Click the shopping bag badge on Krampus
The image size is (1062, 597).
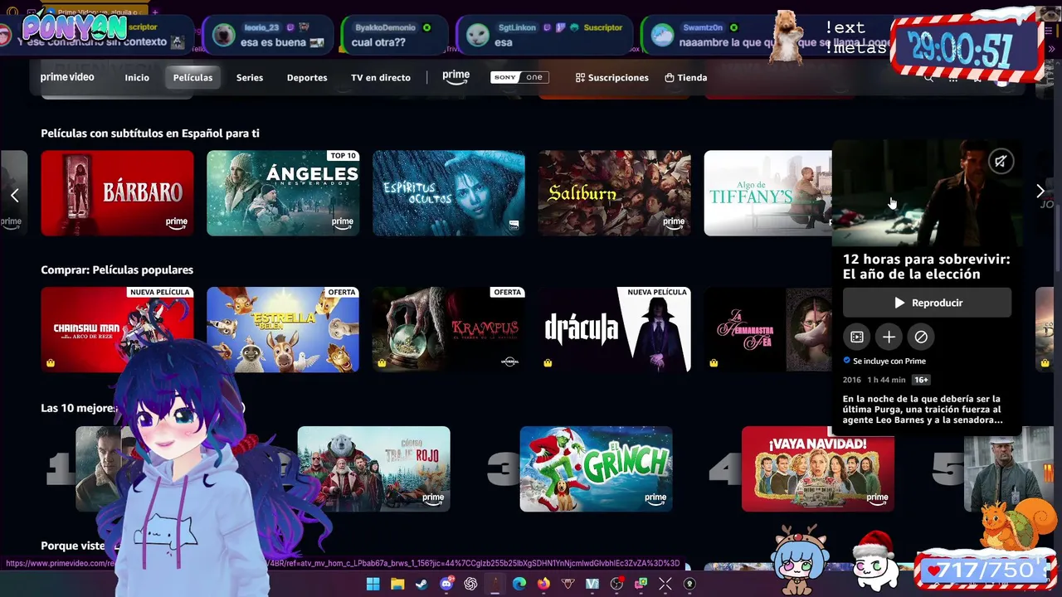click(382, 363)
